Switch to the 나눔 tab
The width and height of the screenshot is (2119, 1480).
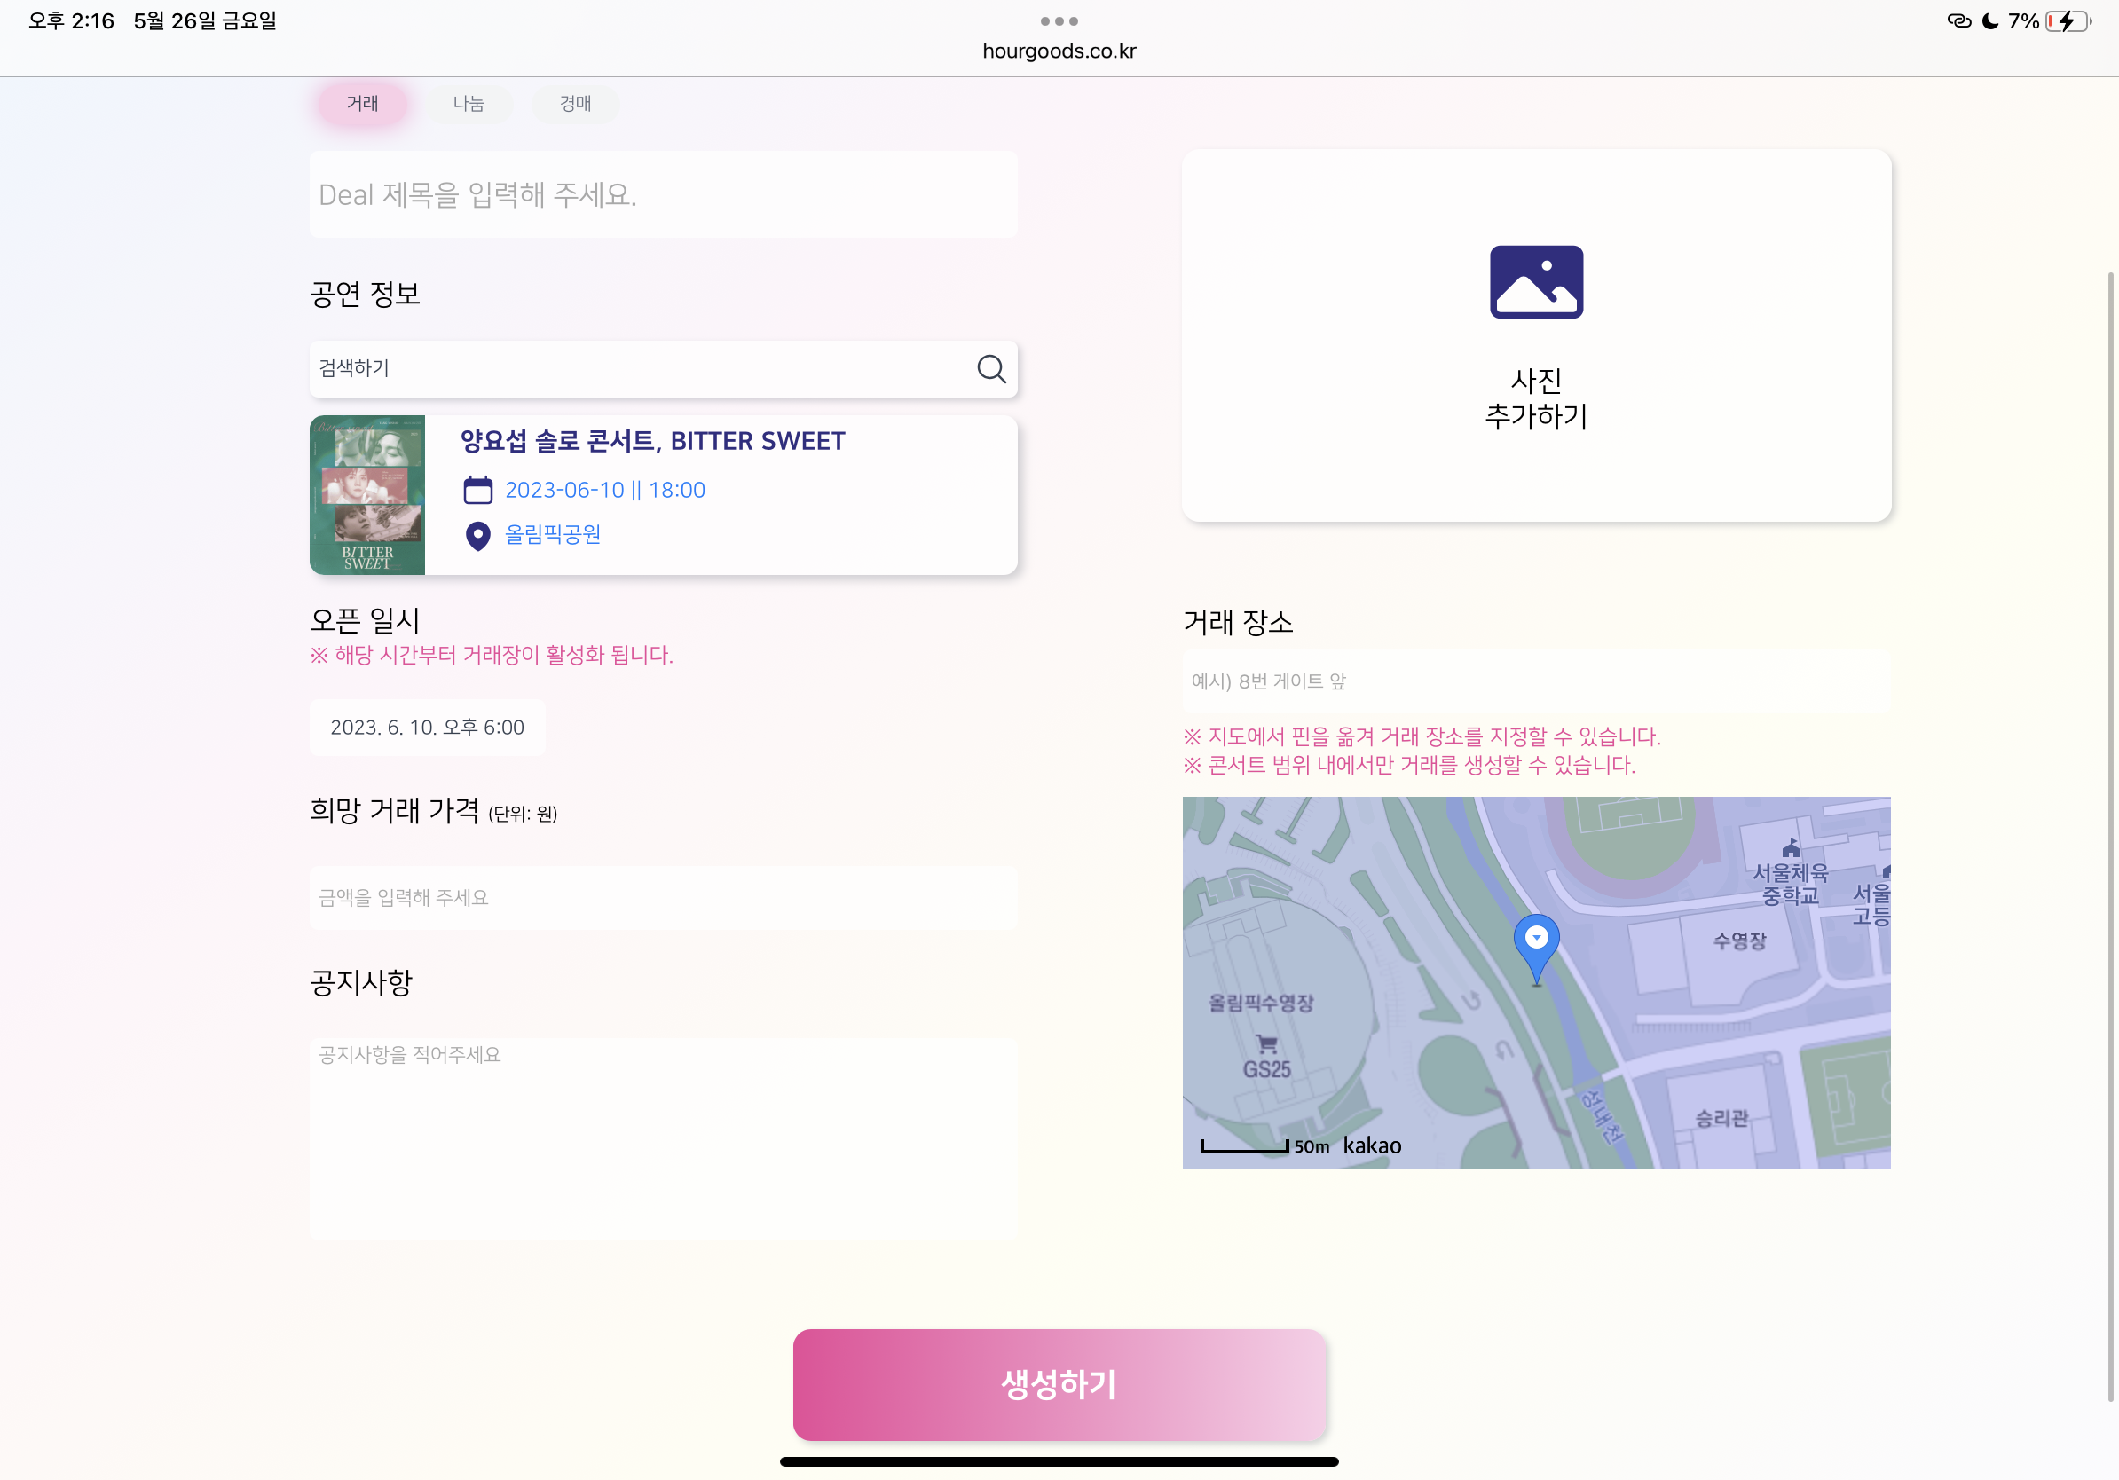click(469, 103)
